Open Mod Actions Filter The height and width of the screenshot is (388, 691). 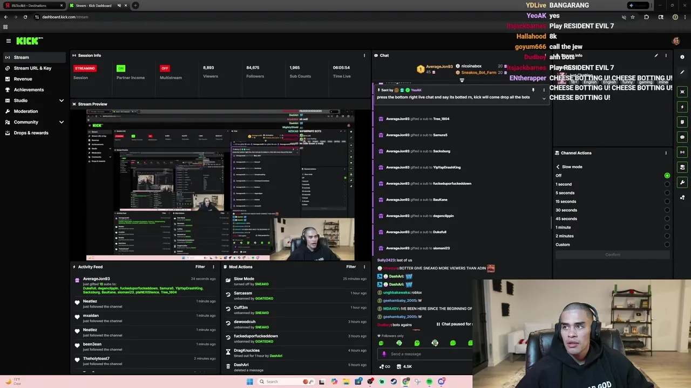pyautogui.click(x=351, y=267)
